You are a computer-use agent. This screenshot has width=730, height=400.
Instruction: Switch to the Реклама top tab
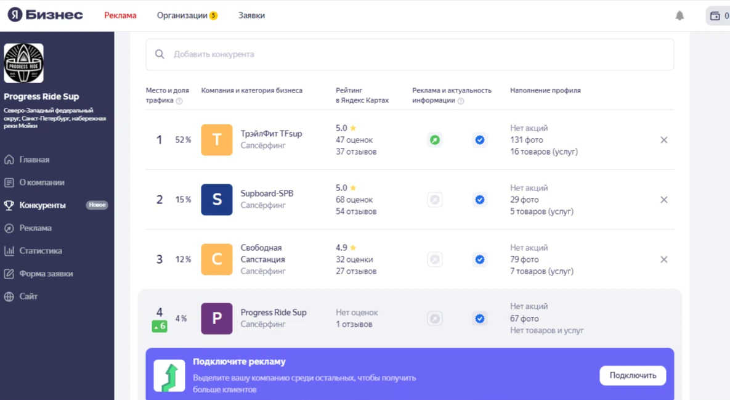120,15
